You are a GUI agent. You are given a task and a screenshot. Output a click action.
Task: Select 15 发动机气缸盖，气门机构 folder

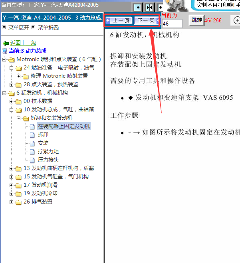click(x=56, y=177)
